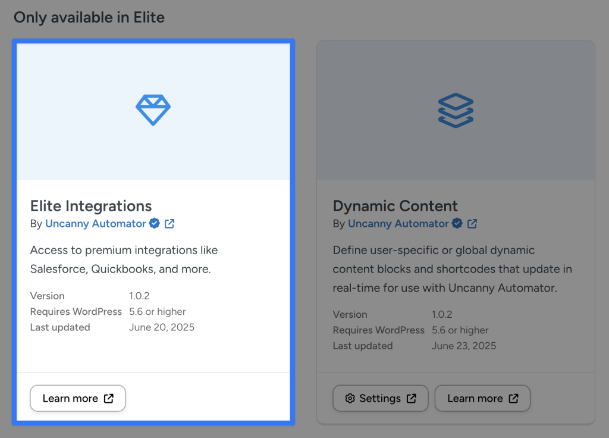The height and width of the screenshot is (438, 609).
Task: Click the stacked layers icon on Dynamic Content card
Action: (x=456, y=109)
